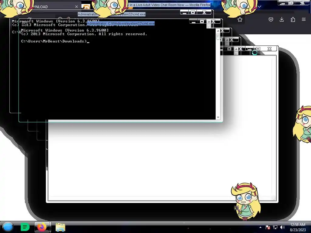The height and width of the screenshot is (233, 311).
Task: Click the front cmd scrollbar up arrow
Action: click(218, 31)
